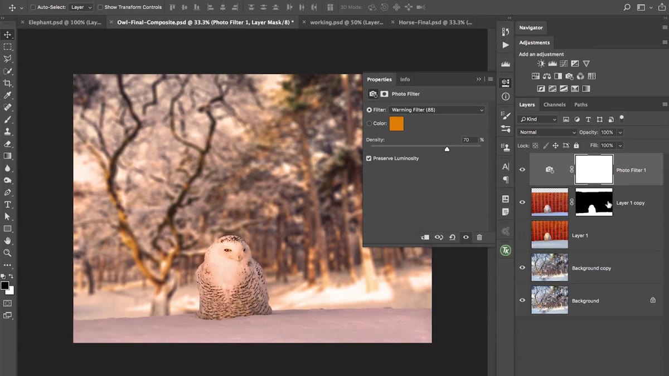Hide the Photo Filter 1 layer
The image size is (669, 376).
point(522,170)
